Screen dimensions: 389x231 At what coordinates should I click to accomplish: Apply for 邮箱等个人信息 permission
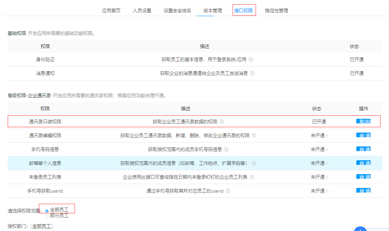coord(364,163)
